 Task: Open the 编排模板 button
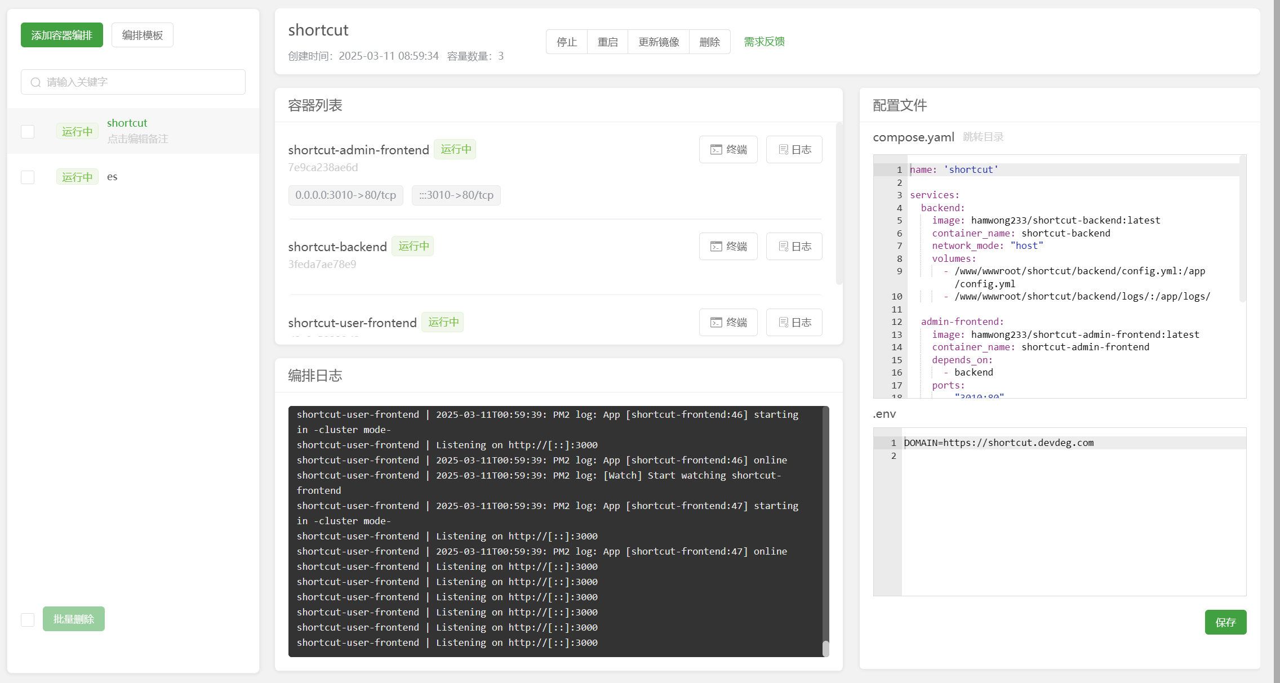click(x=143, y=35)
